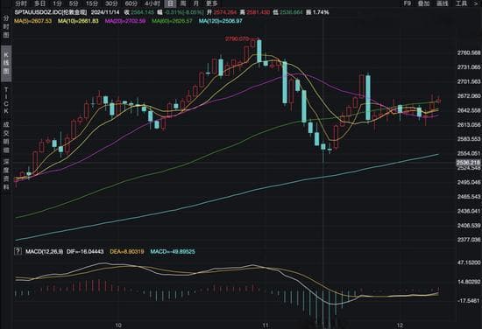The image size is (482, 329).
Task: Click the MA(120) indicator label
Action: [x=220, y=21]
